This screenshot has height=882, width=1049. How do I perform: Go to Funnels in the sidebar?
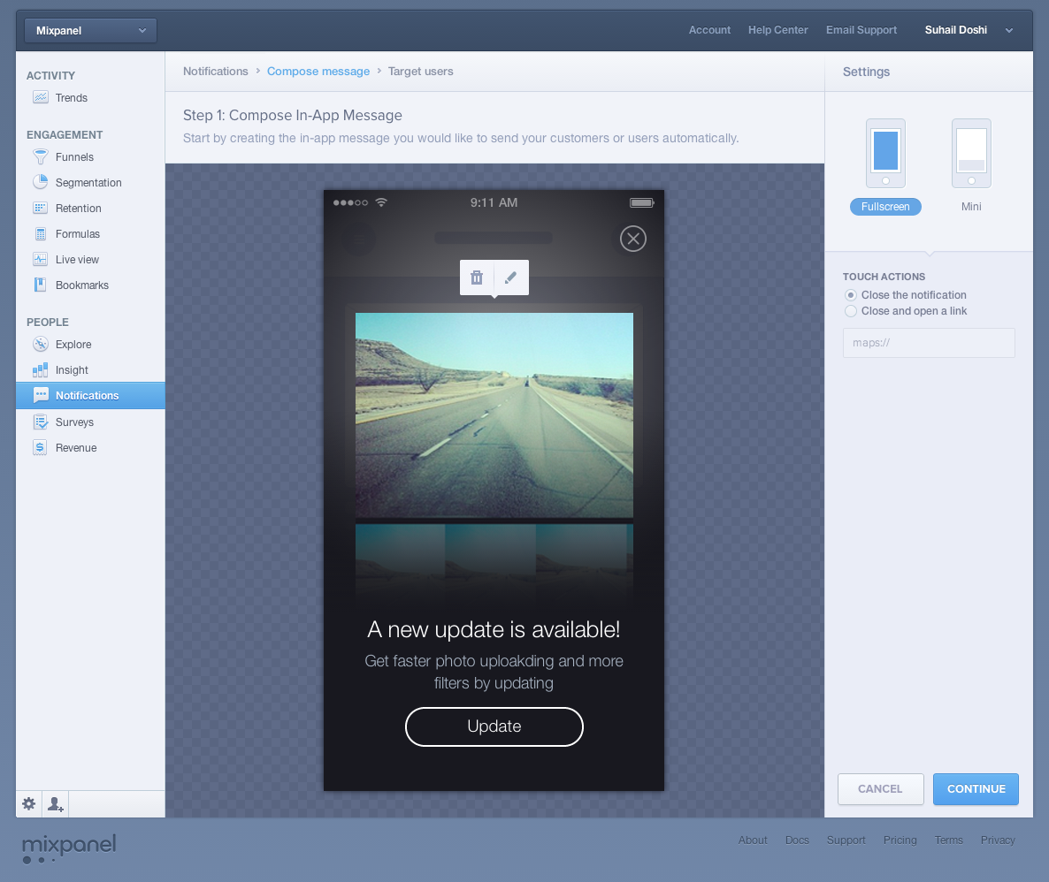74,157
